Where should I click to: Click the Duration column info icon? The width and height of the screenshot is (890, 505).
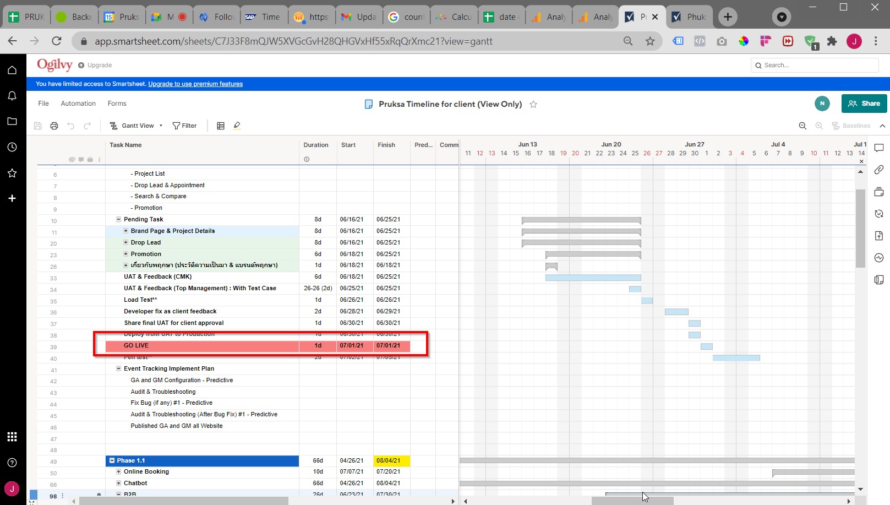pyautogui.click(x=307, y=159)
